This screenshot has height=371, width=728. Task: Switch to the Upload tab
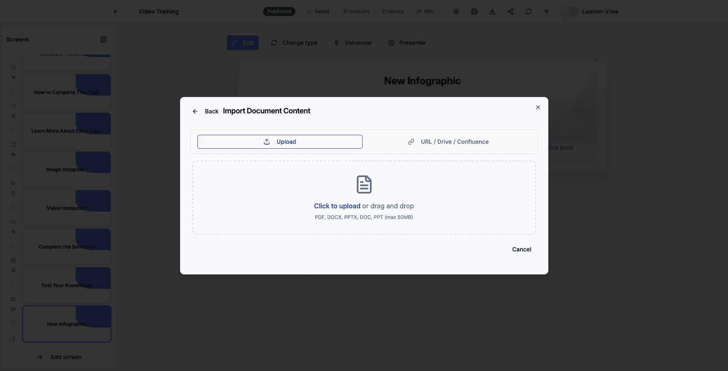click(x=280, y=141)
